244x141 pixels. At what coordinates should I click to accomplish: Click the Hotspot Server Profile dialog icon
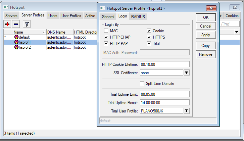tap(102, 8)
